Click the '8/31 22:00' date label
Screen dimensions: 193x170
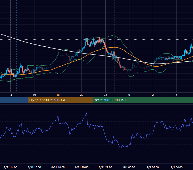[x=106, y=167]
